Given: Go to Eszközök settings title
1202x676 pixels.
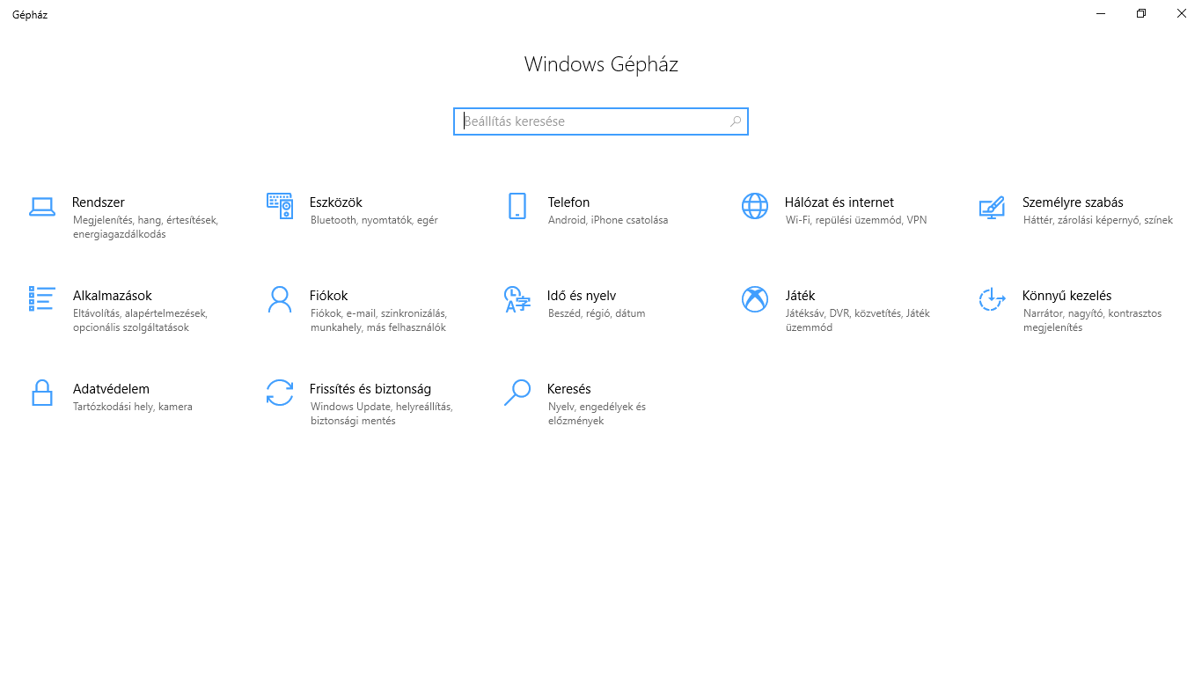Looking at the screenshot, I should pyautogui.click(x=336, y=202).
